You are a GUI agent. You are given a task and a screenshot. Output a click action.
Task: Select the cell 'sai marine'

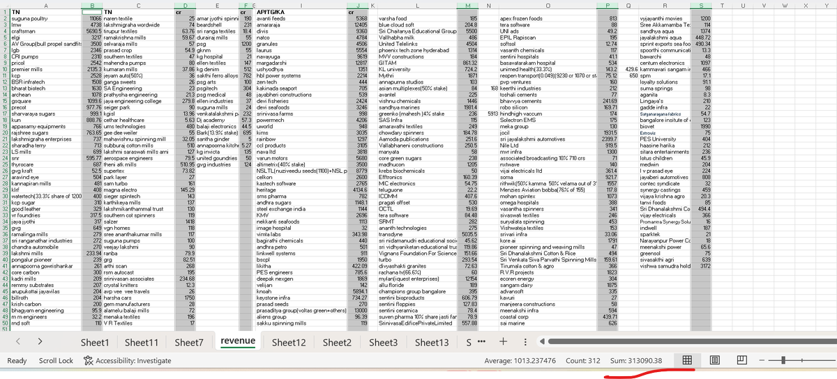click(x=549, y=323)
